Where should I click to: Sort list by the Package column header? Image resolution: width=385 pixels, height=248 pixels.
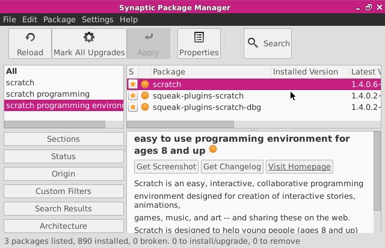click(x=211, y=72)
